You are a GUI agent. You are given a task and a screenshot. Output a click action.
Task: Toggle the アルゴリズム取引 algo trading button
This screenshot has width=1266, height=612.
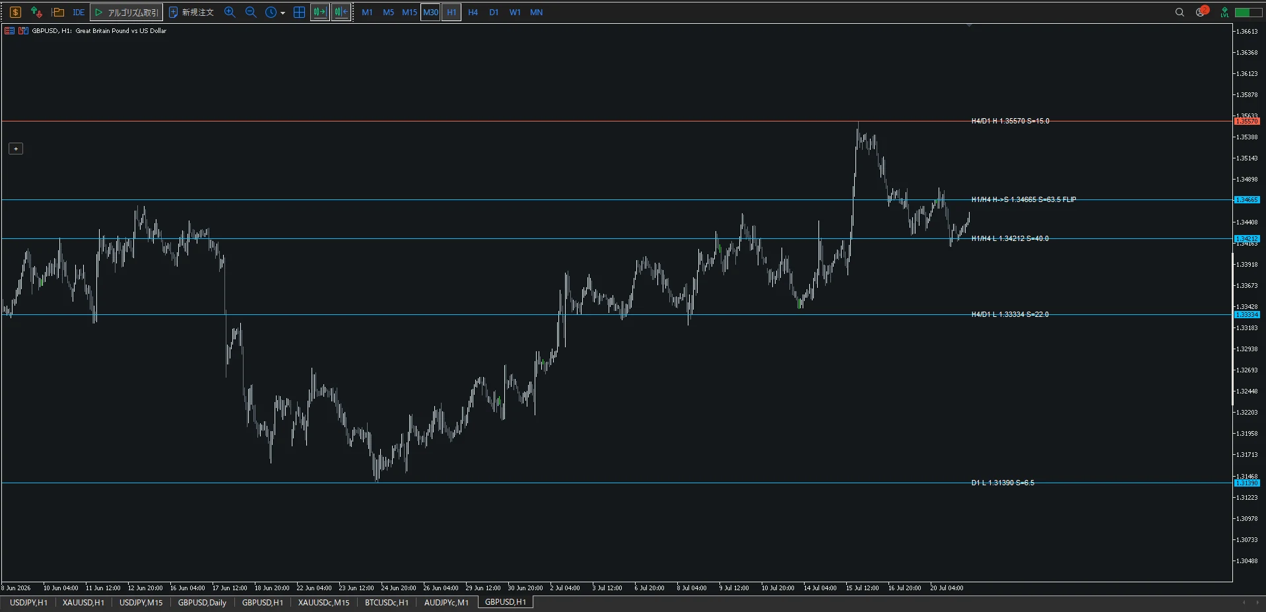126,12
